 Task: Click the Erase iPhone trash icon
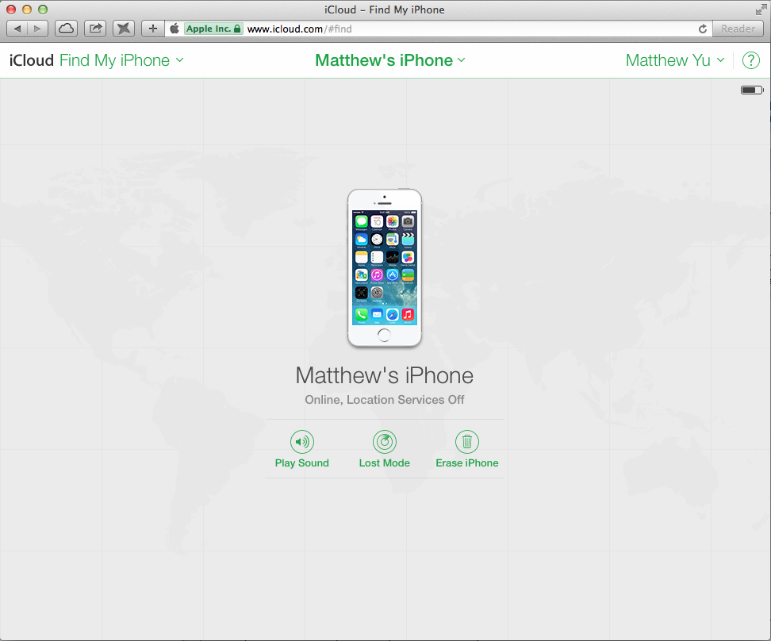point(467,442)
